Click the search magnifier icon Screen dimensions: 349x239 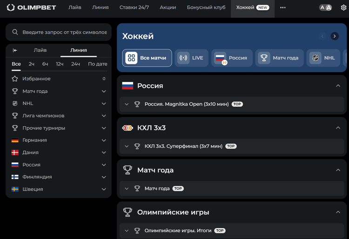tap(15, 32)
